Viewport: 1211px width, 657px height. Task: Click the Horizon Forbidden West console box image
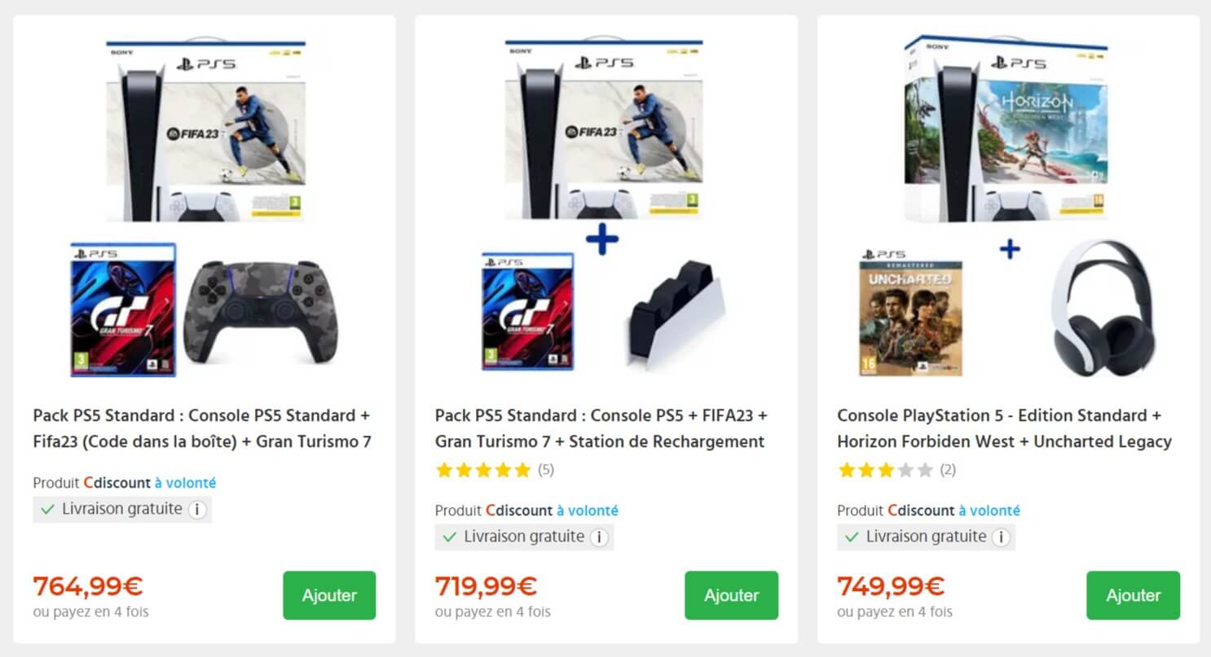pos(1009,129)
